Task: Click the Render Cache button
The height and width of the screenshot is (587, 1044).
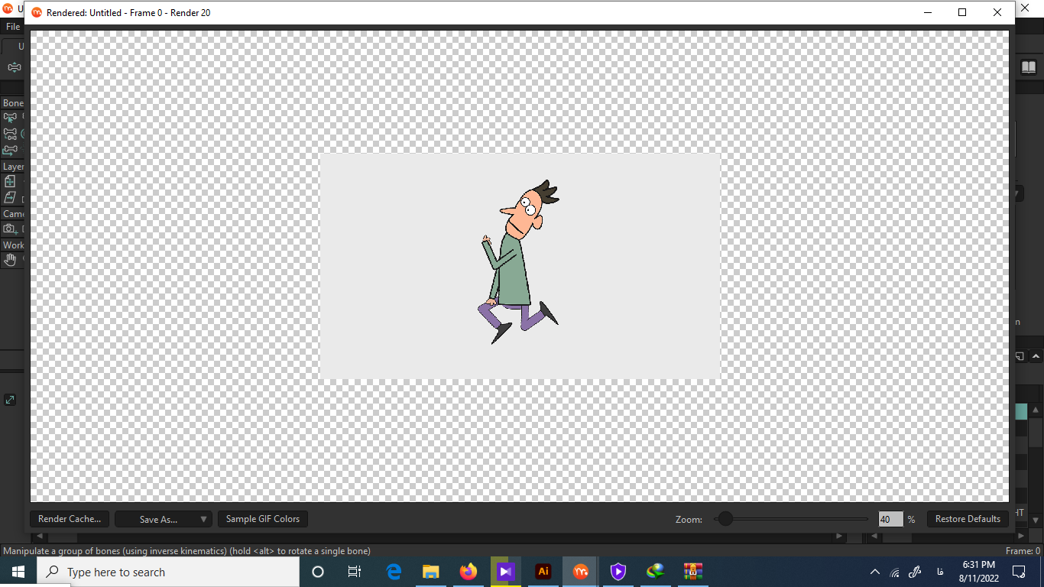Action: pos(70,519)
